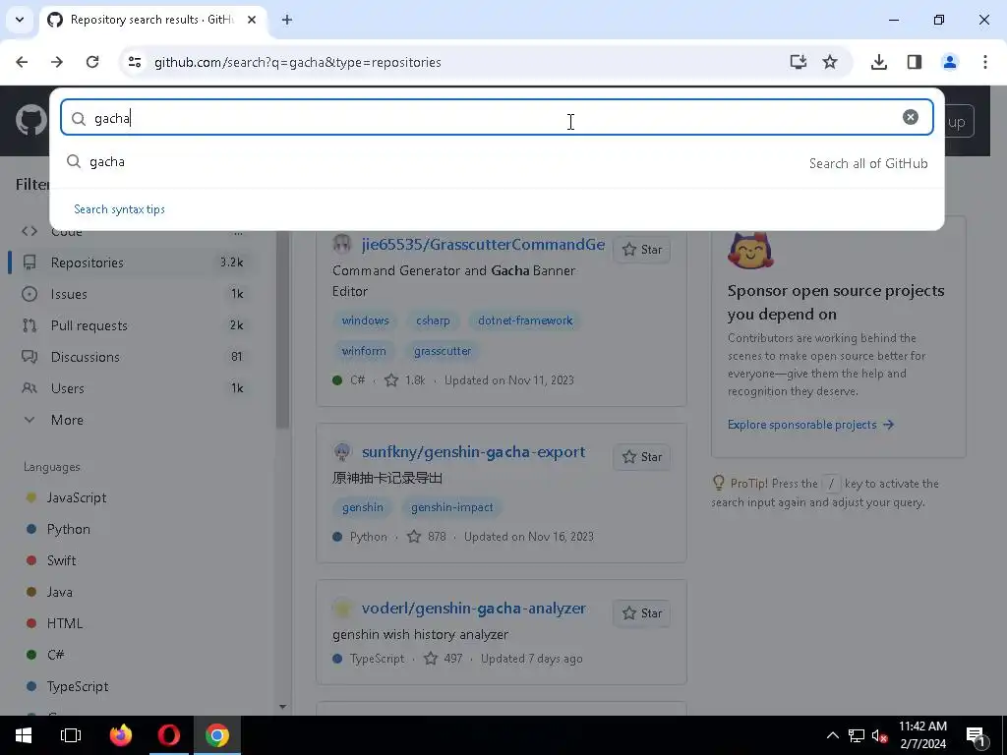The image size is (1007, 755).
Task: Open the 1.8k stargazers link
Action: (405, 380)
